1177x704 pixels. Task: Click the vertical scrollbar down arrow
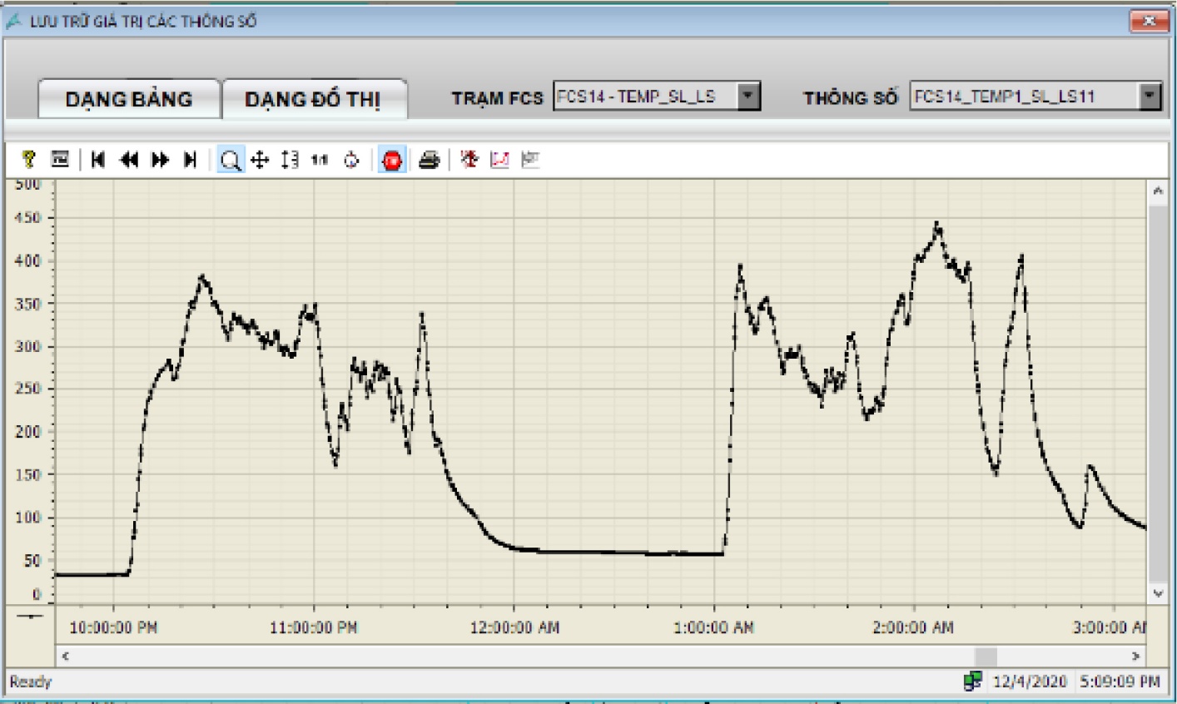(1158, 593)
